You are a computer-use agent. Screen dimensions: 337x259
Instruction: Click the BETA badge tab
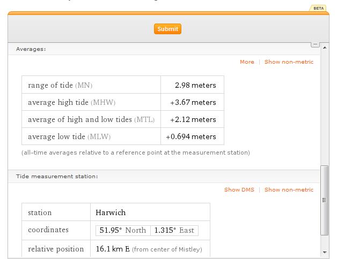coord(318,8)
